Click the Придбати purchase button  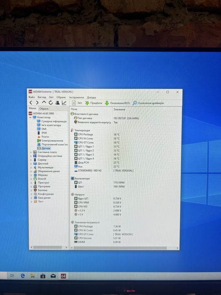93,103
